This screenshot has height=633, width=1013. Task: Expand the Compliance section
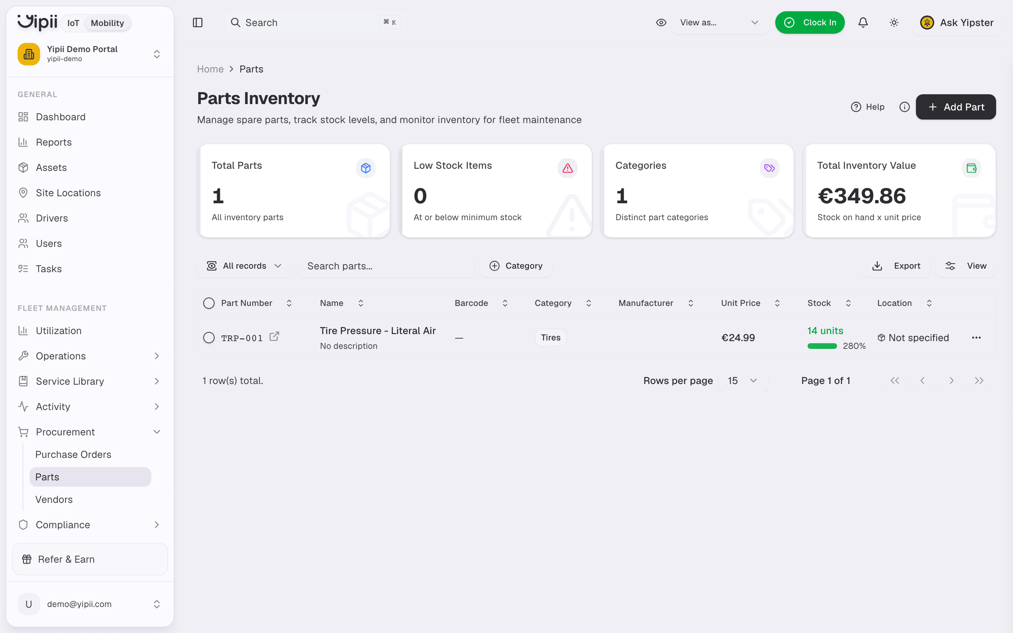point(90,525)
